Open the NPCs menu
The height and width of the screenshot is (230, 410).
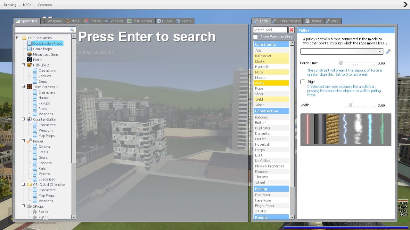[x=27, y=5]
